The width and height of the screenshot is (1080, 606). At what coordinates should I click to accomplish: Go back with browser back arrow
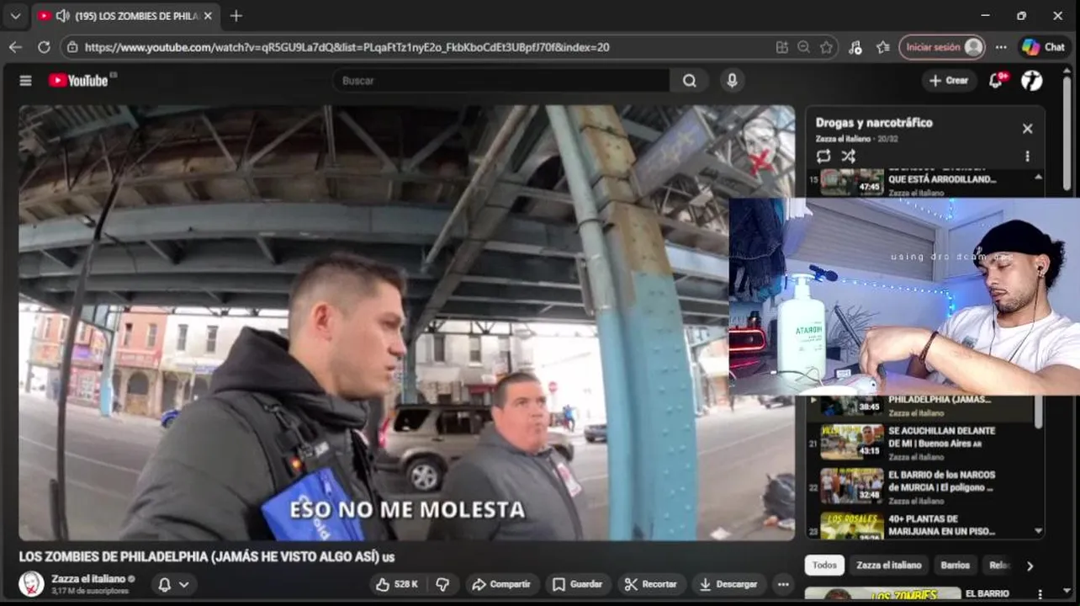pyautogui.click(x=15, y=47)
